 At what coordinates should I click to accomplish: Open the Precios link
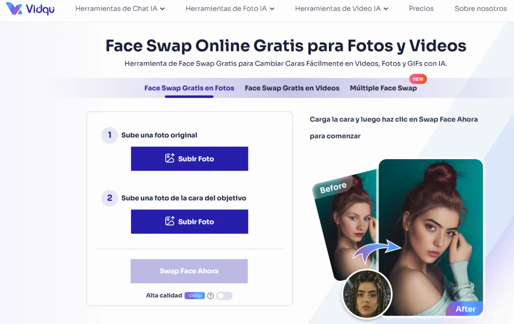click(x=421, y=9)
